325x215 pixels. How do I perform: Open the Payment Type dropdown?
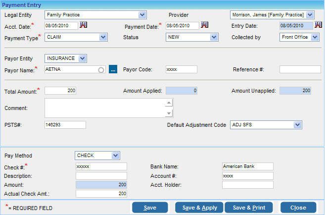(x=103, y=37)
